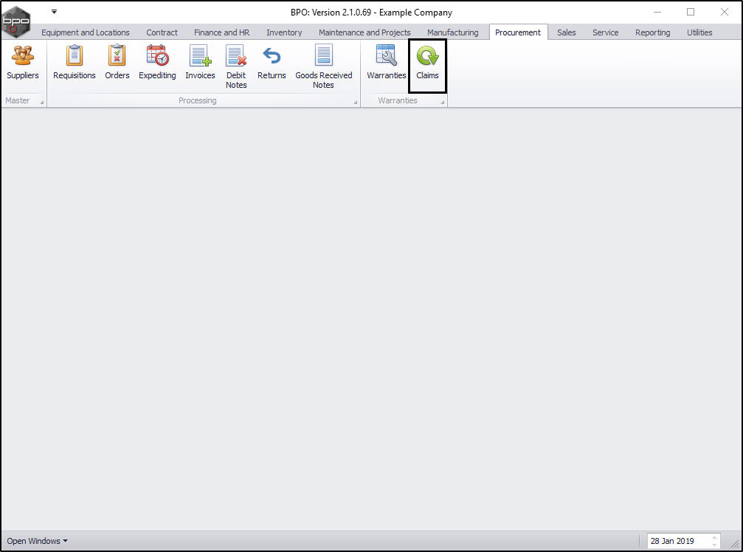Image resolution: width=743 pixels, height=552 pixels.
Task: Switch to the Utilities tab
Action: click(x=699, y=32)
